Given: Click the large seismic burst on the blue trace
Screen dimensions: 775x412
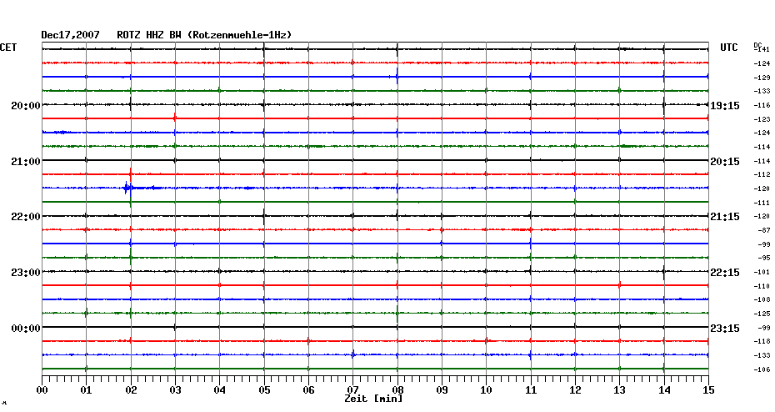Looking at the screenshot, I should (x=127, y=188).
